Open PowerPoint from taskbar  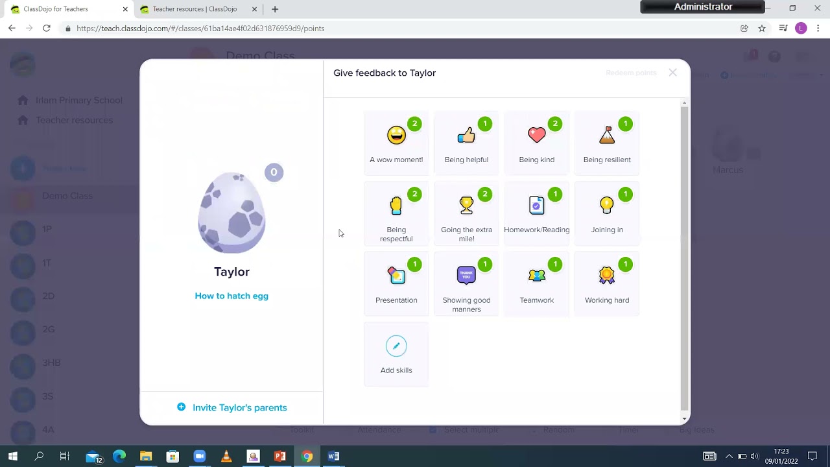tap(280, 456)
